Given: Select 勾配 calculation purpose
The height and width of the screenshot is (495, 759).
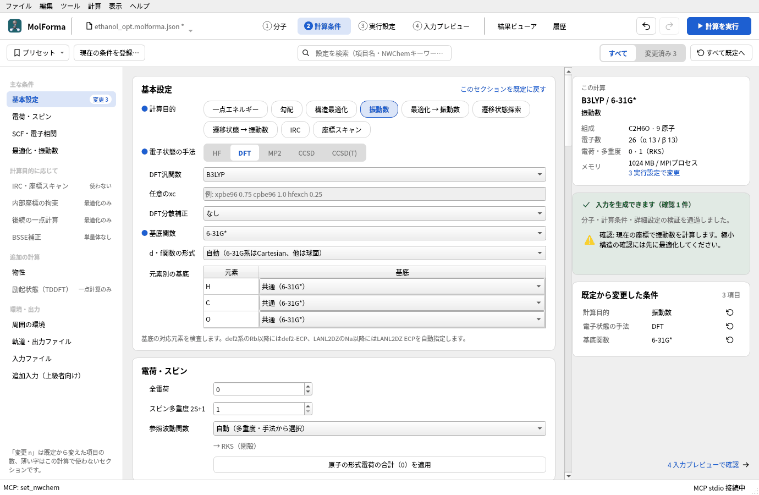Looking at the screenshot, I should pyautogui.click(x=287, y=109).
